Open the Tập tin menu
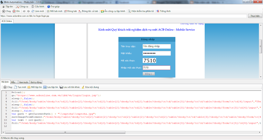The image size is (263, 140). (x=7, y=7)
